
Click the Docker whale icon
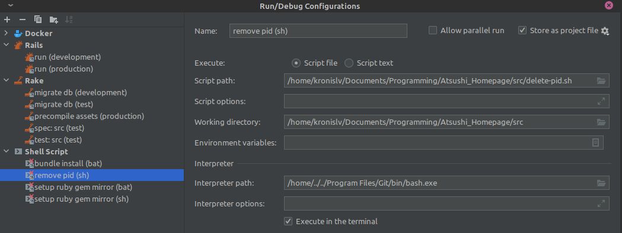coord(18,33)
